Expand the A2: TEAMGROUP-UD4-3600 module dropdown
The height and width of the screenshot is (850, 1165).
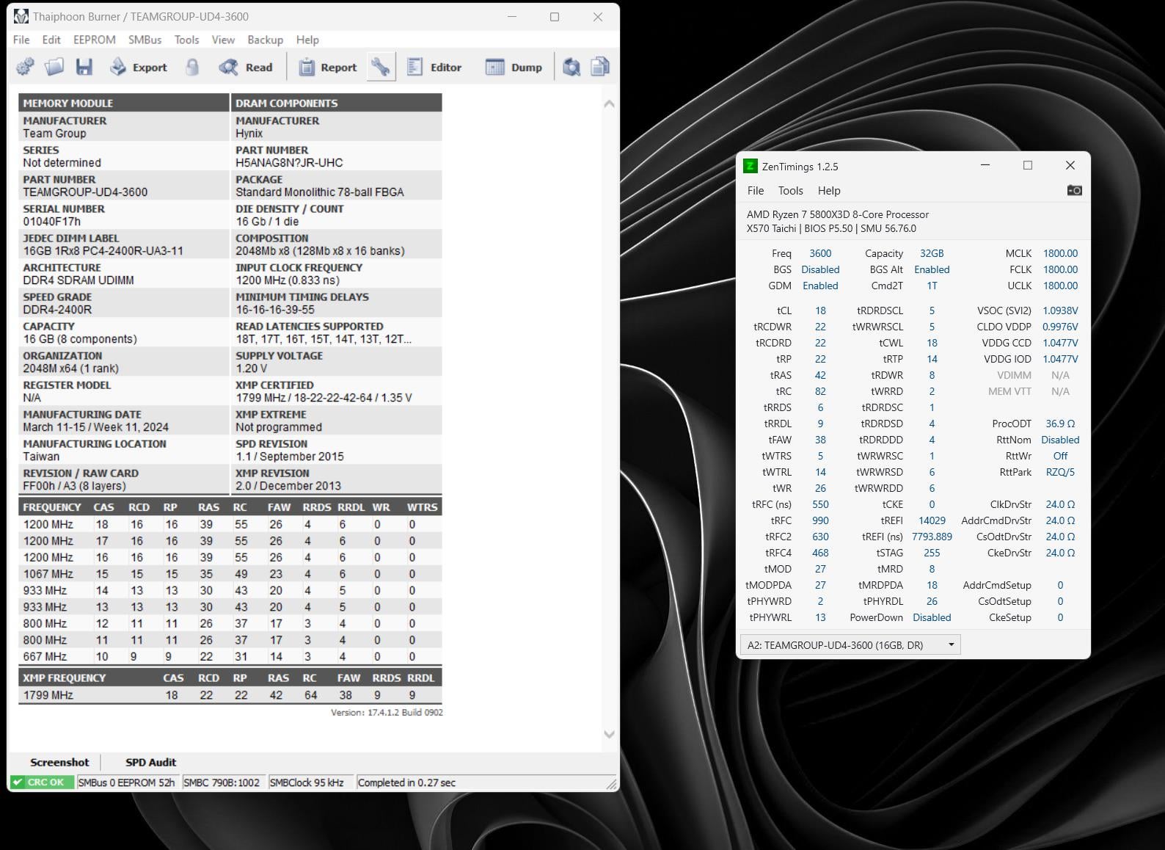[850, 645]
